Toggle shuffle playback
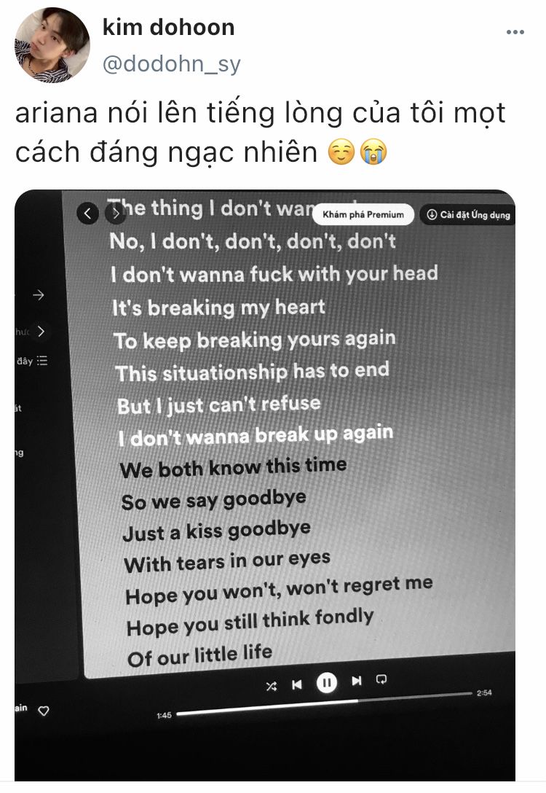This screenshot has height=793, width=546. click(x=272, y=687)
